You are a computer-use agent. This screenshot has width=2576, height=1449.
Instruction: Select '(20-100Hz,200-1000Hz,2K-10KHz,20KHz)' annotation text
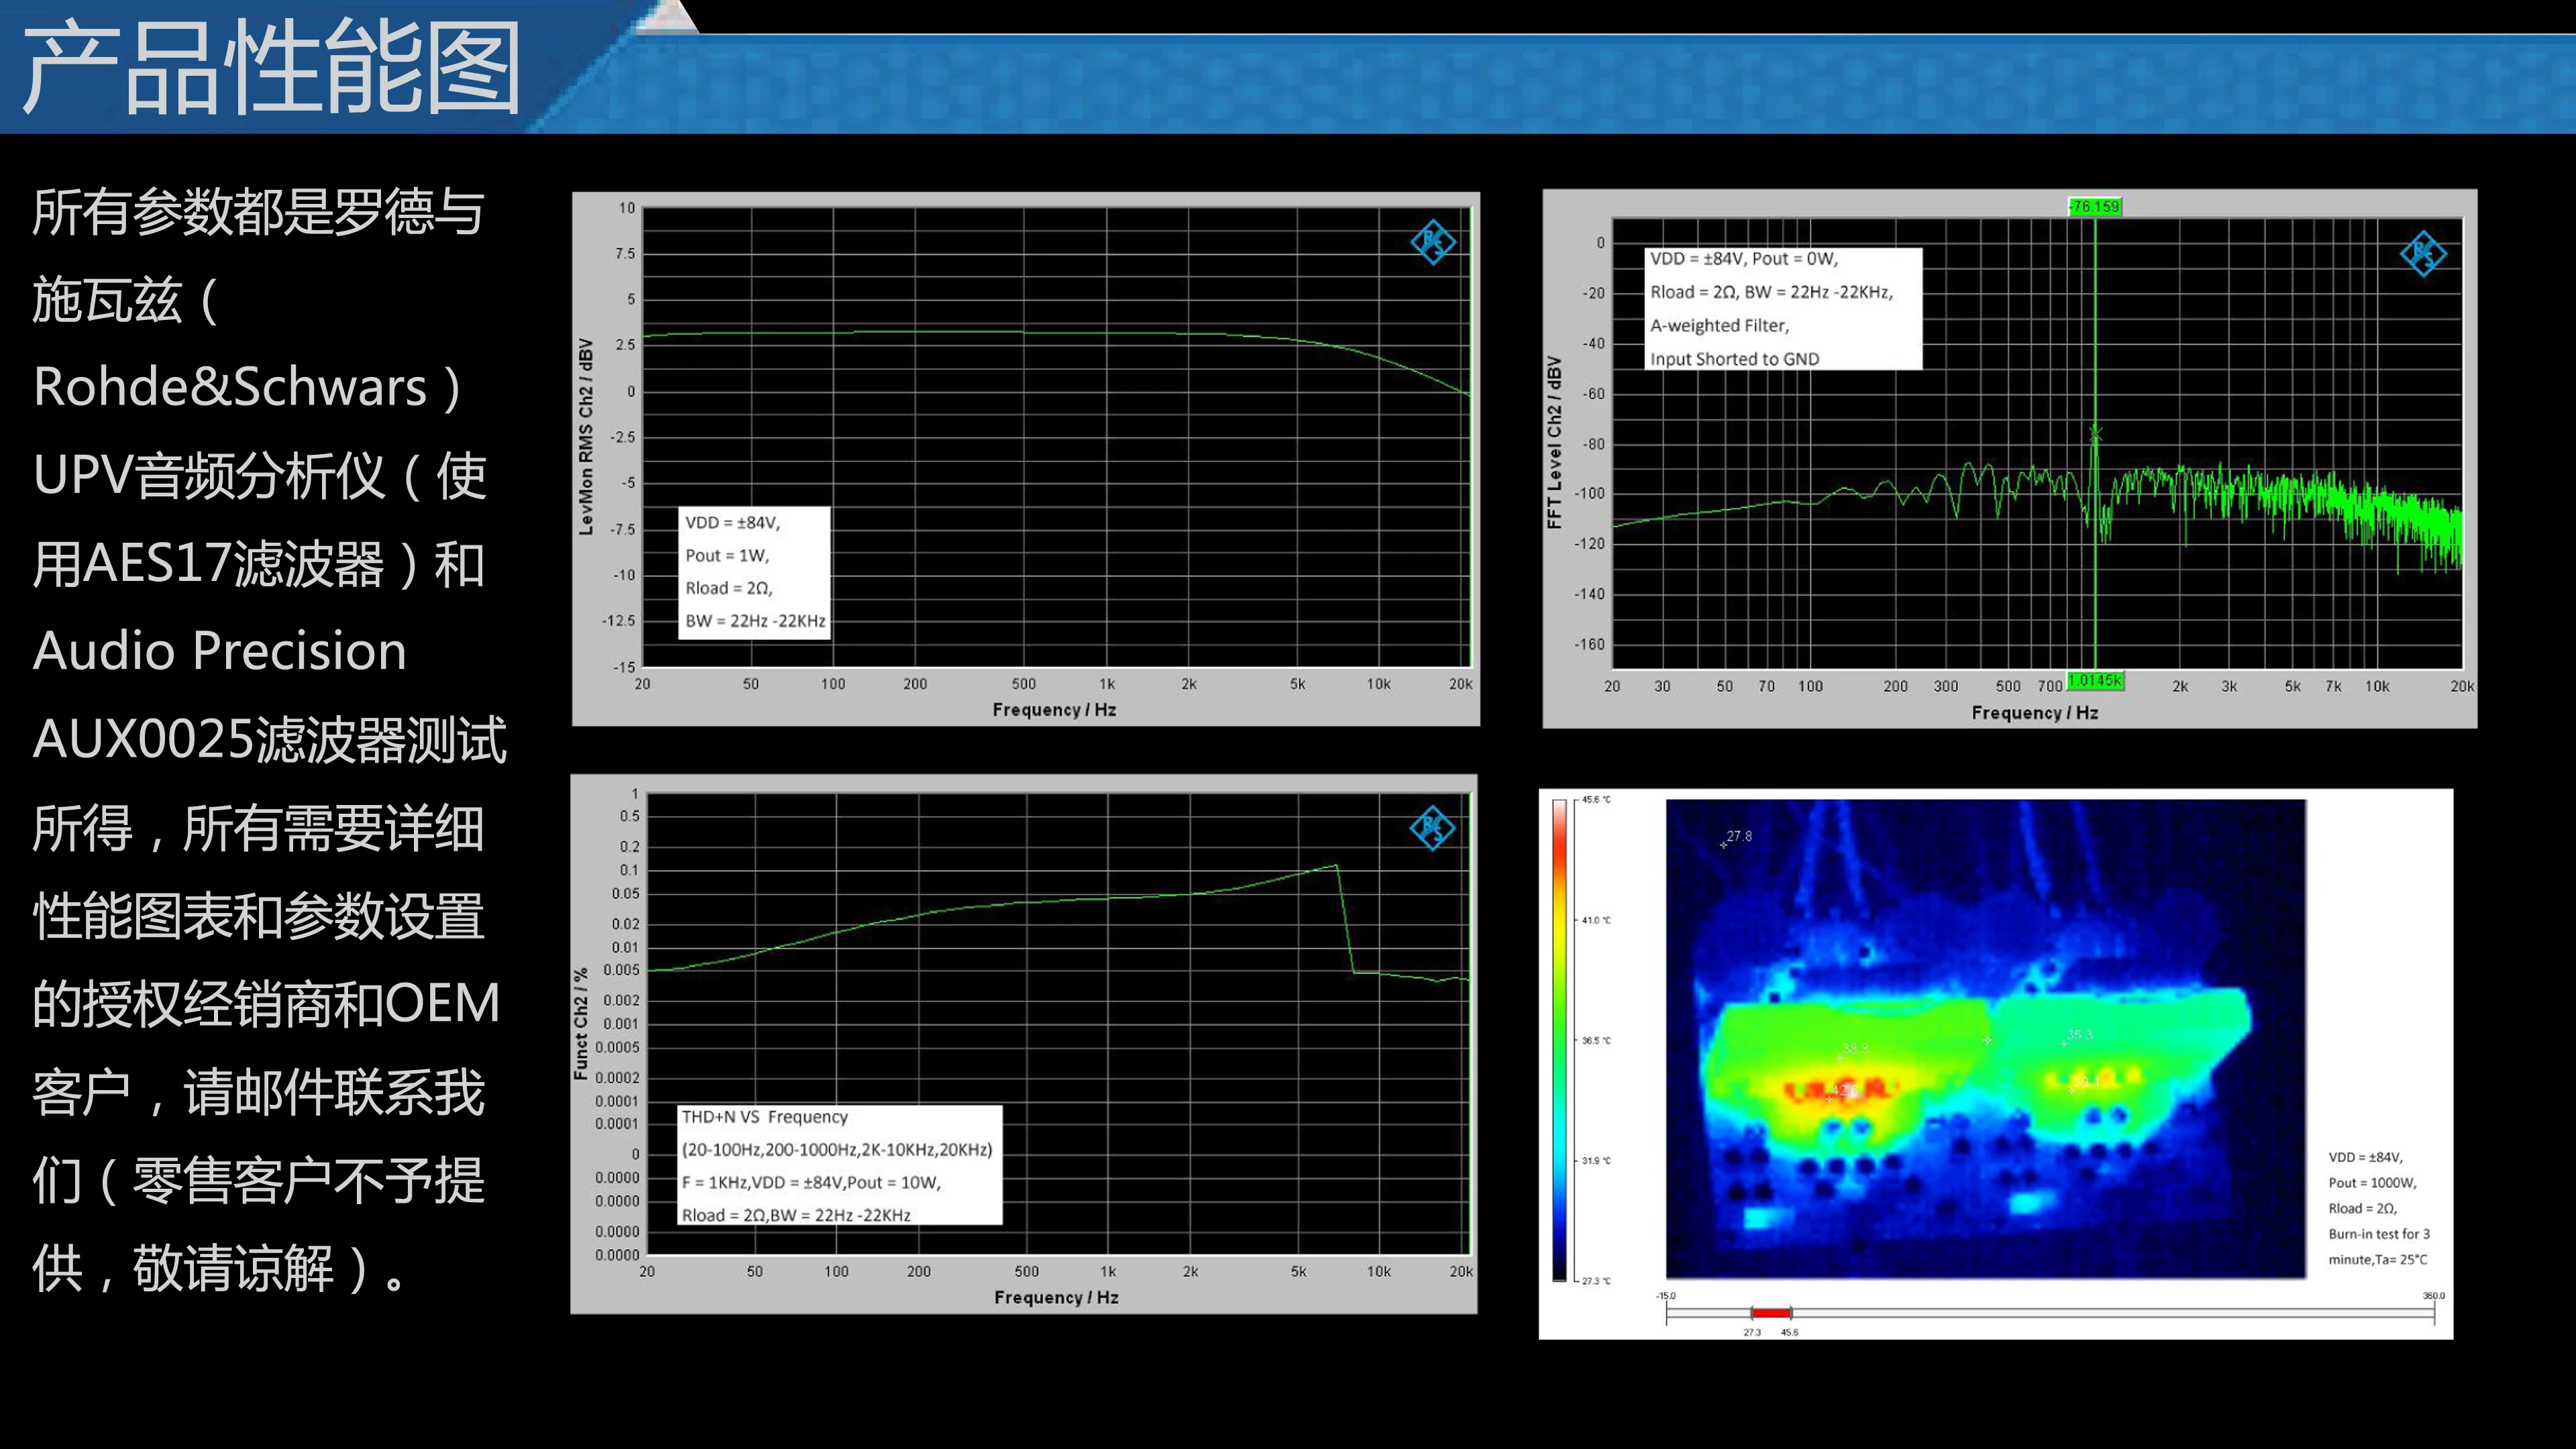click(837, 1150)
